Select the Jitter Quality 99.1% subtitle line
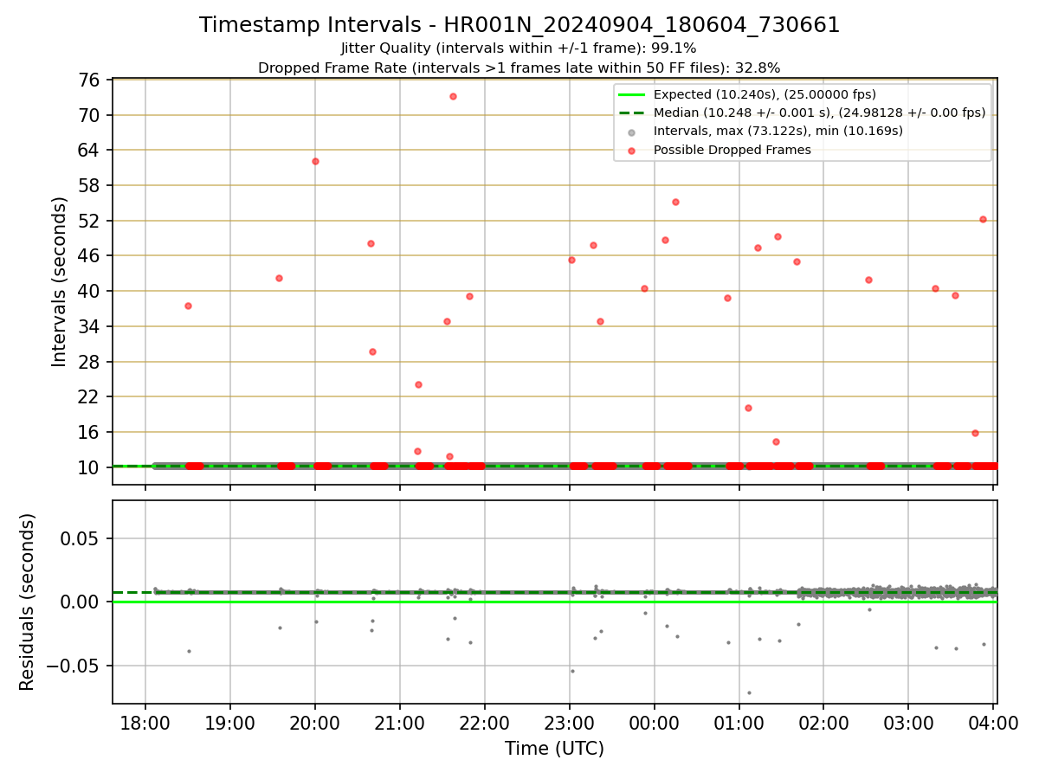 point(519,48)
